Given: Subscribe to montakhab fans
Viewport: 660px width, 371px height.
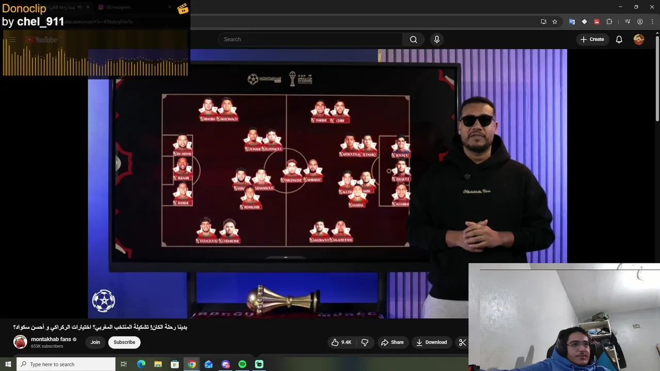Looking at the screenshot, I should point(124,342).
